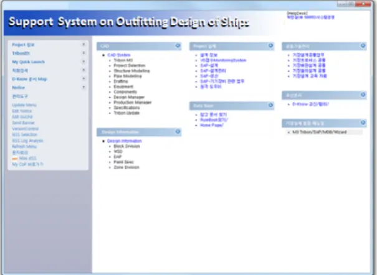Select 'DAP' under Design Information
This screenshot has width=377, height=275.
tap(118, 157)
